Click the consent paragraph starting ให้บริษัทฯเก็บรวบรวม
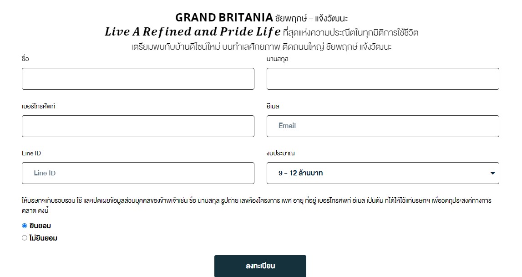The image size is (522, 277). pyautogui.click(x=256, y=205)
